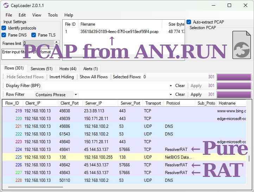This screenshot has height=192, width=254.
Task: Sort by Transport column header
Action: (153, 103)
